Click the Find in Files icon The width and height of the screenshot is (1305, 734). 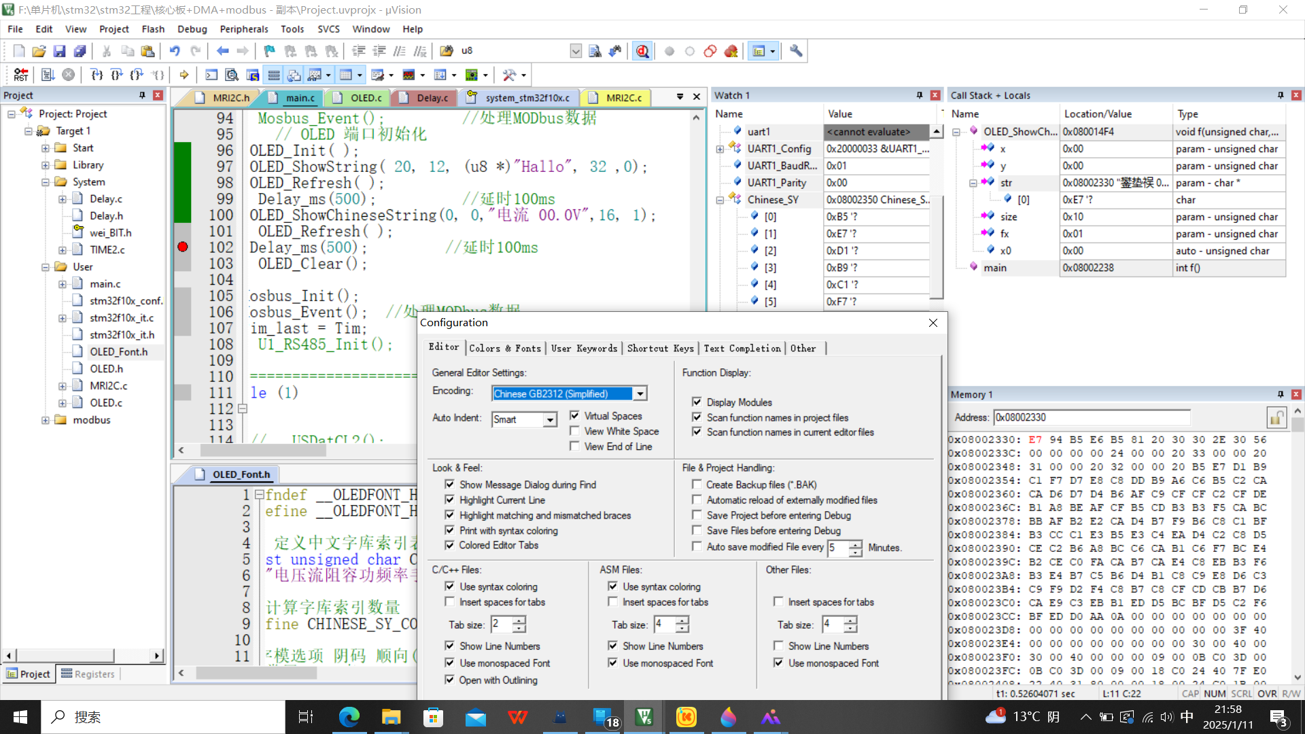447,51
